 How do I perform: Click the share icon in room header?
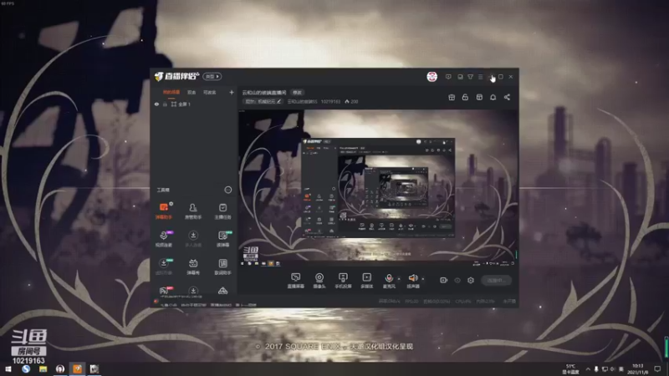[x=507, y=97]
